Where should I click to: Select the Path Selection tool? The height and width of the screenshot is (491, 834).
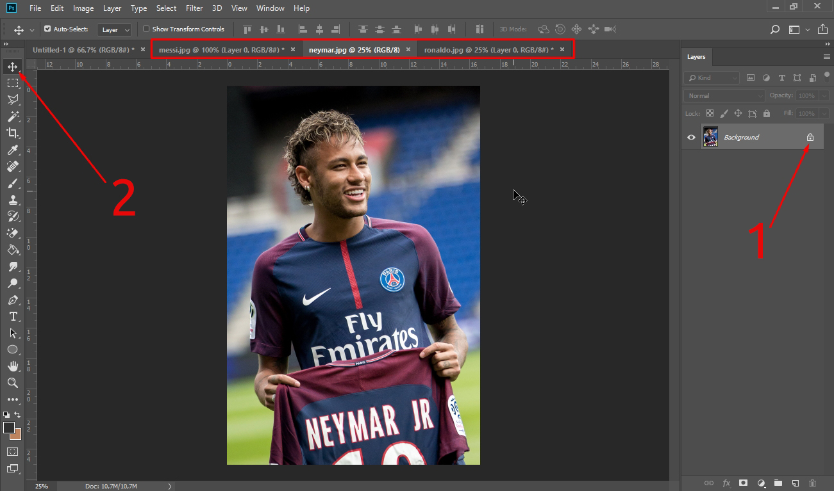point(12,333)
